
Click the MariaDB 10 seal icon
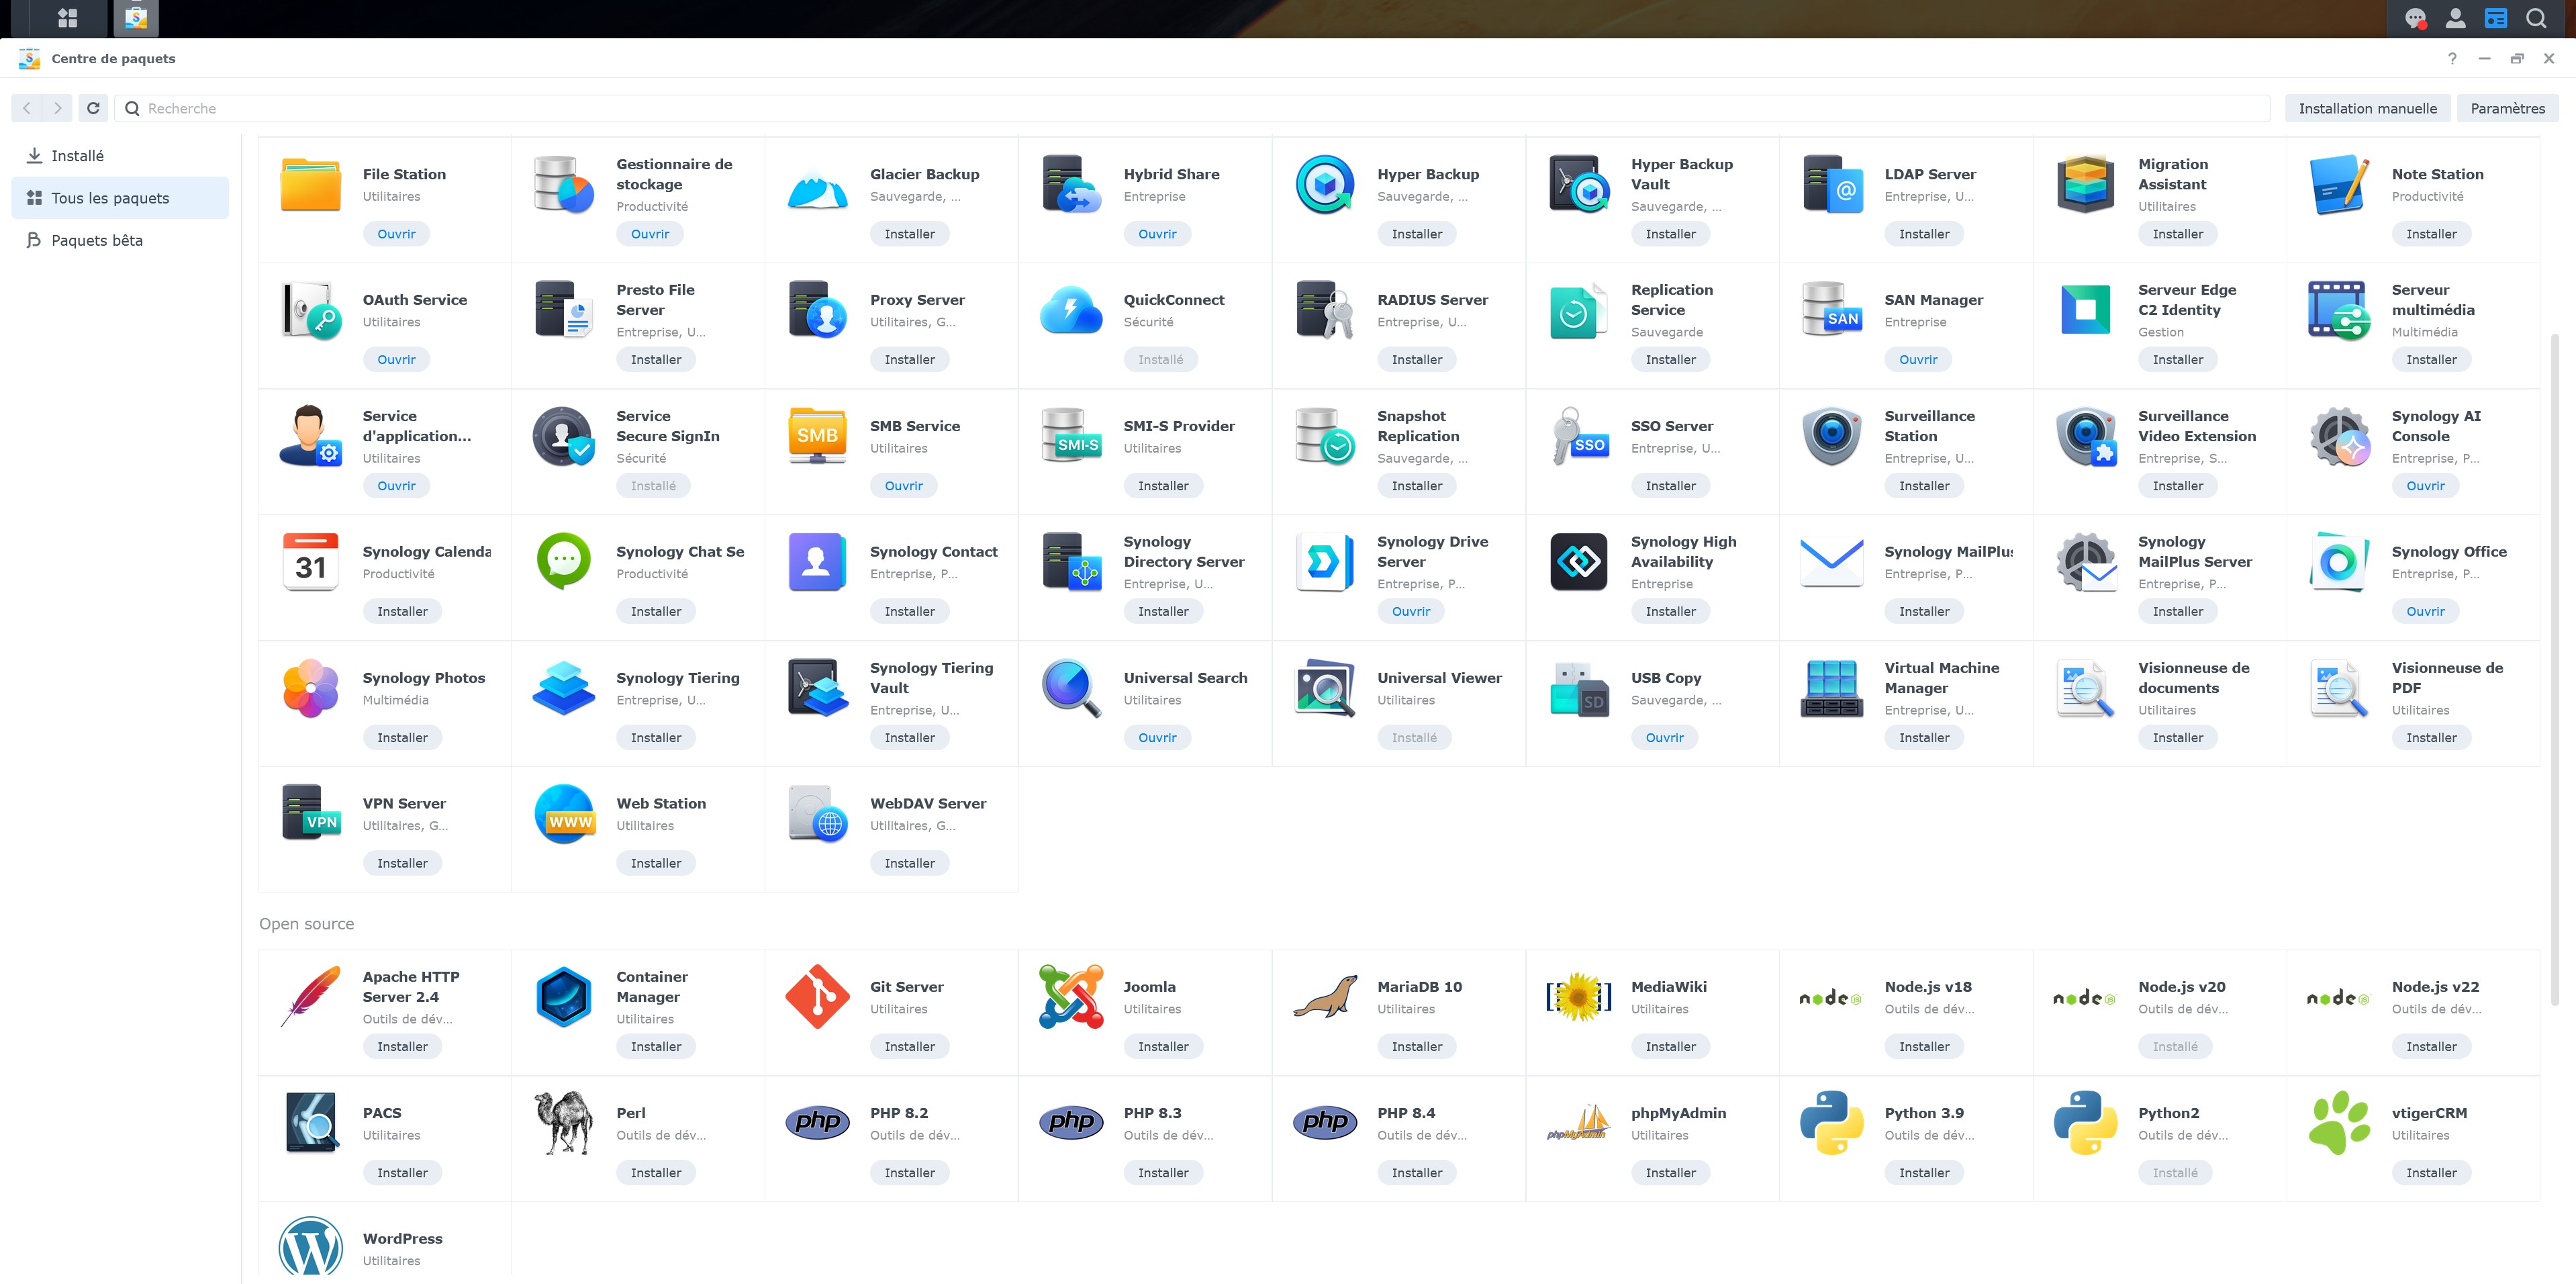pyautogui.click(x=1325, y=997)
